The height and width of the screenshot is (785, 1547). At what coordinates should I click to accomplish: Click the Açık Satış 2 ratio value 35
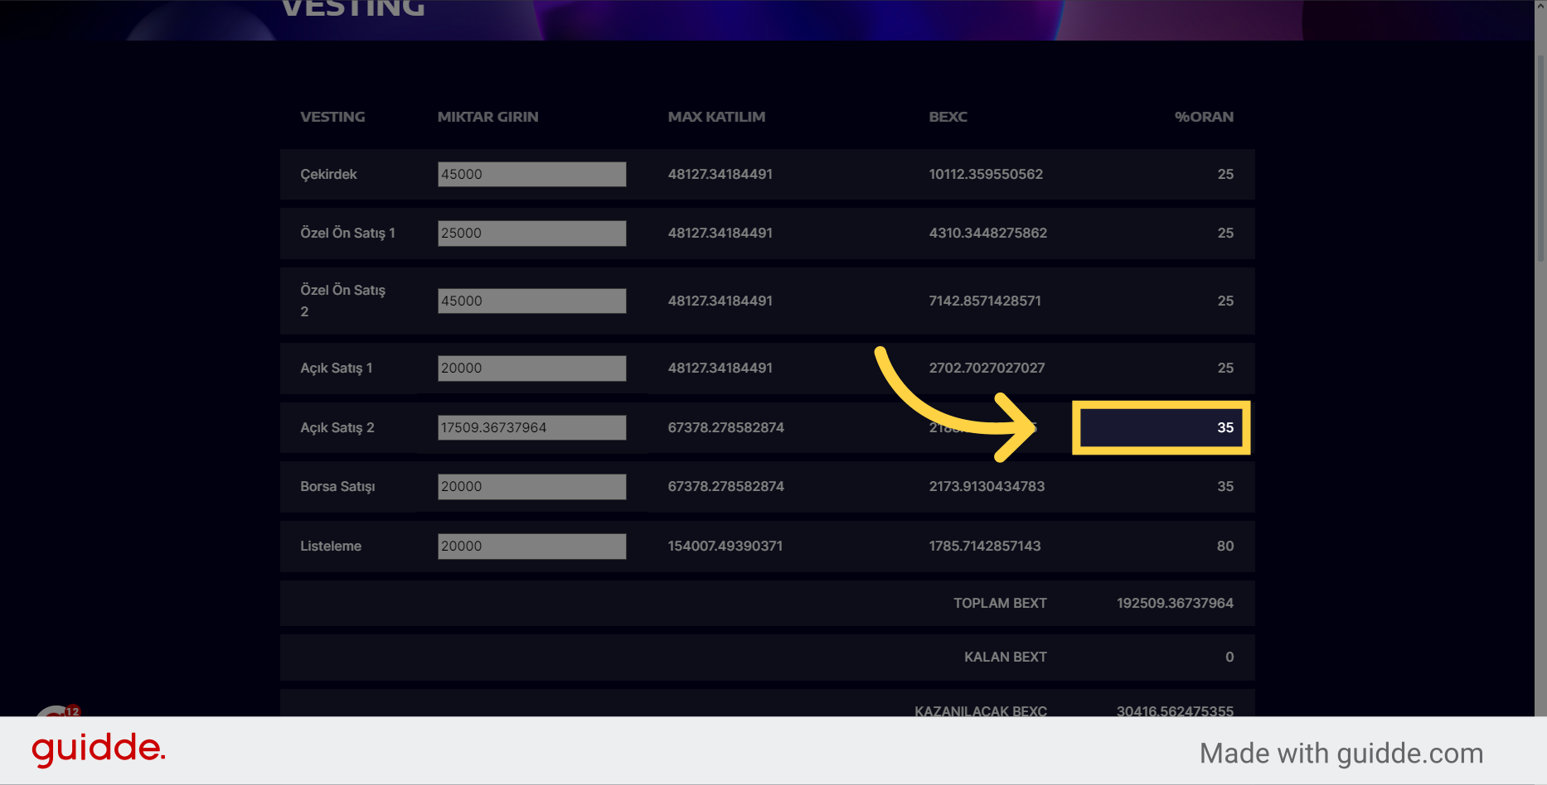(1225, 427)
